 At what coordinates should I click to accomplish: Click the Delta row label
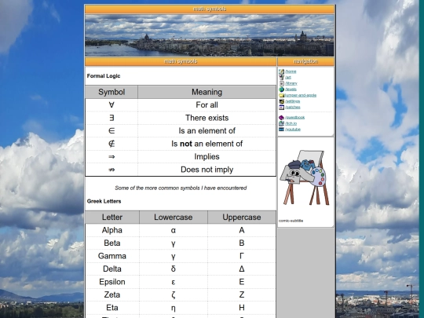coord(112,269)
